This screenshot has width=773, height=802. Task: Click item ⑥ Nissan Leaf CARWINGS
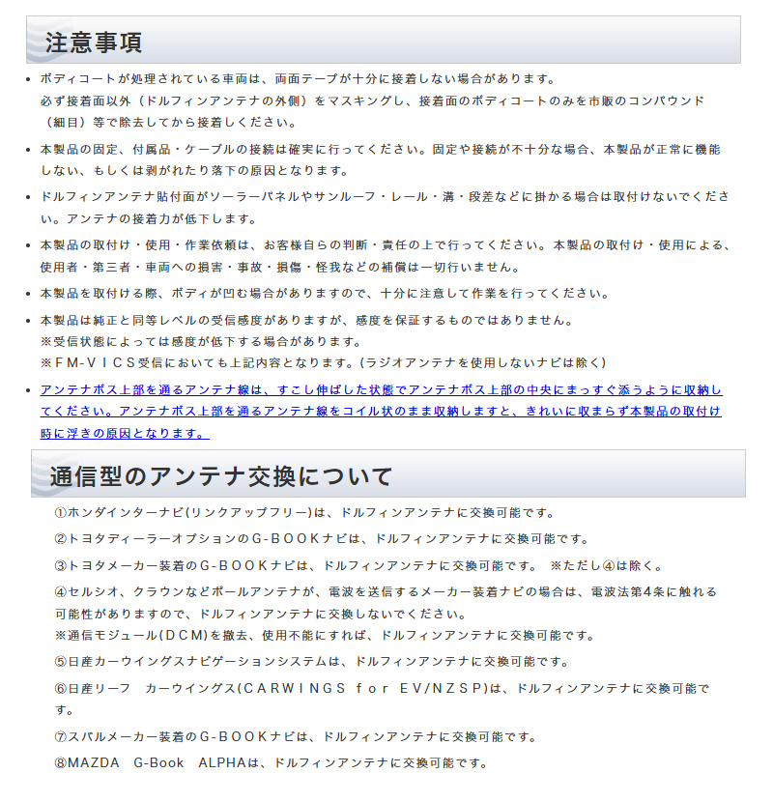382,699
